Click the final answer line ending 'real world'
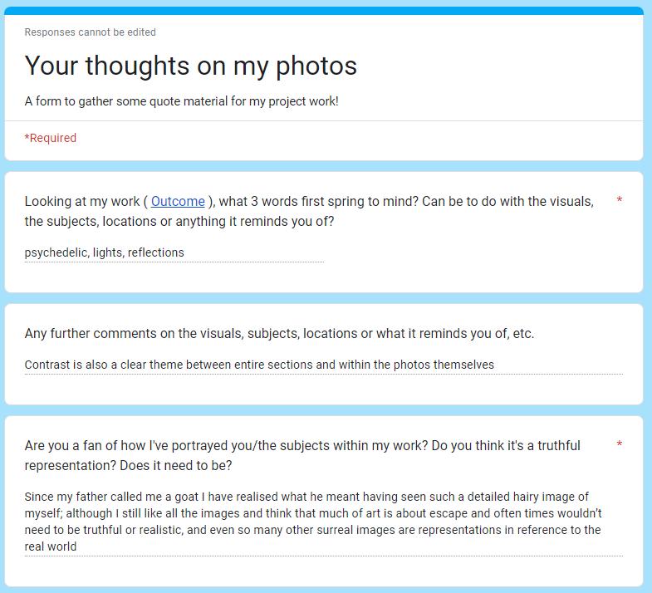The width and height of the screenshot is (652, 593). click(x=51, y=546)
